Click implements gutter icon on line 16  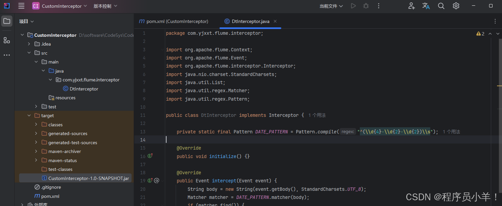(150, 156)
